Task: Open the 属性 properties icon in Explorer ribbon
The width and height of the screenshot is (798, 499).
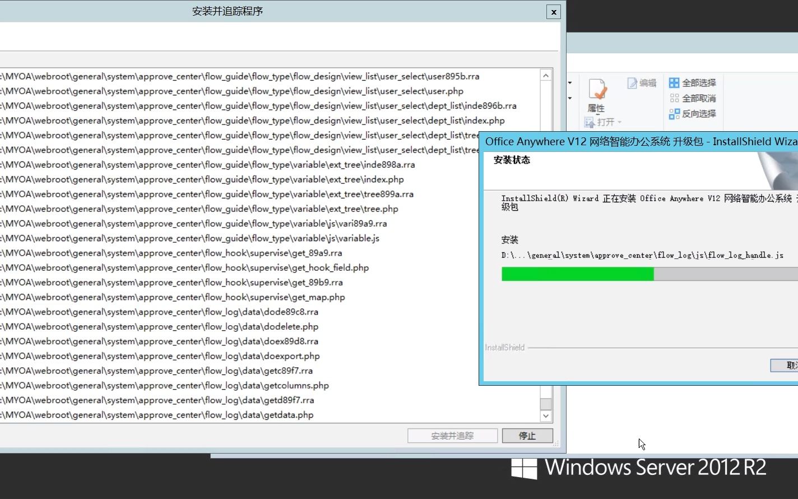Action: point(597,90)
